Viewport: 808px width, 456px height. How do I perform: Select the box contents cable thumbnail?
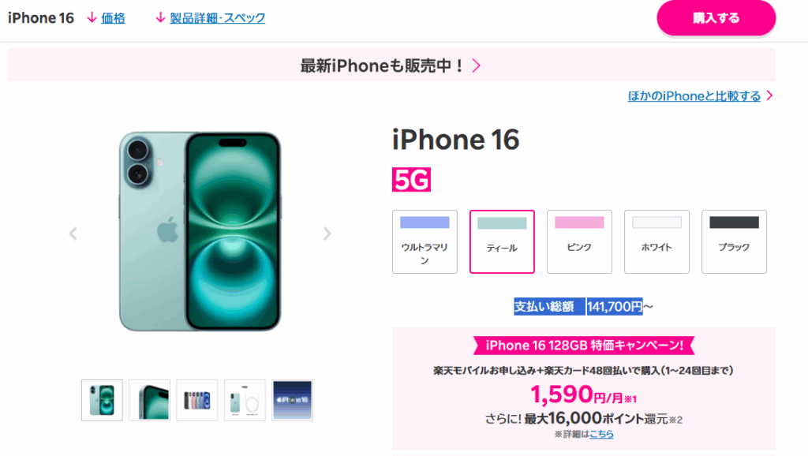click(x=245, y=400)
